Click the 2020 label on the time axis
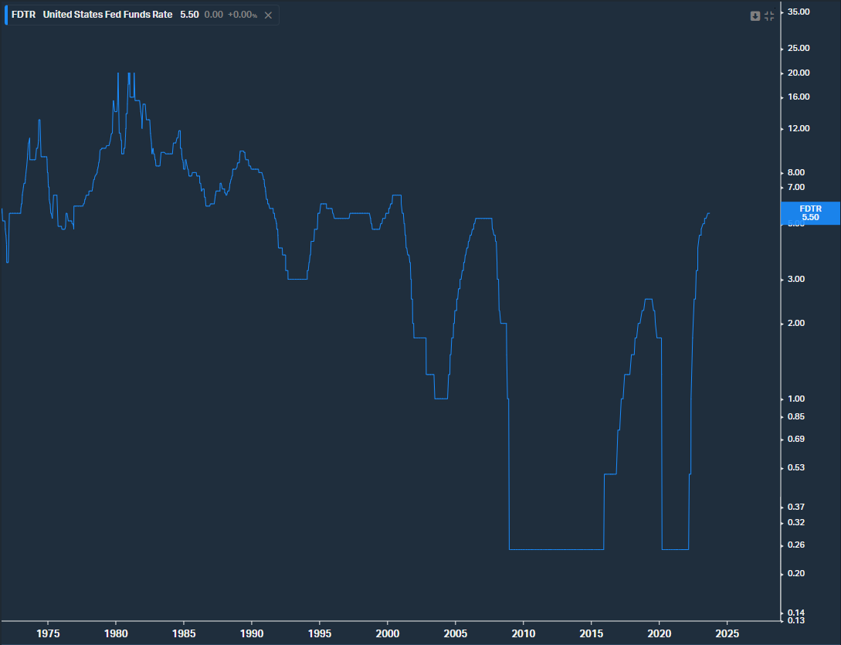 point(660,633)
